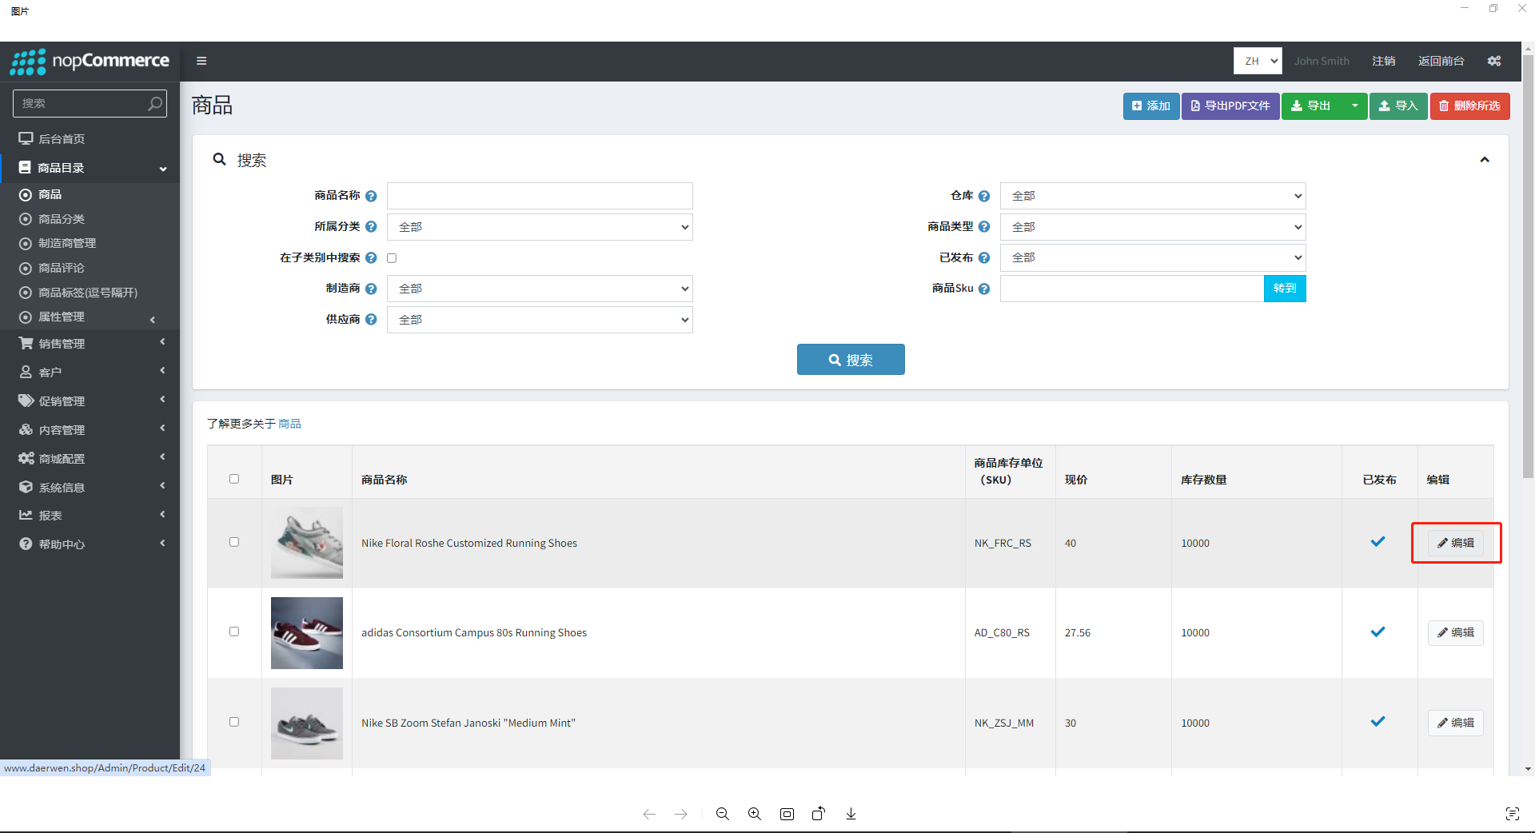
Task: Expand 促销管理 sidebar menu
Action: pos(90,401)
